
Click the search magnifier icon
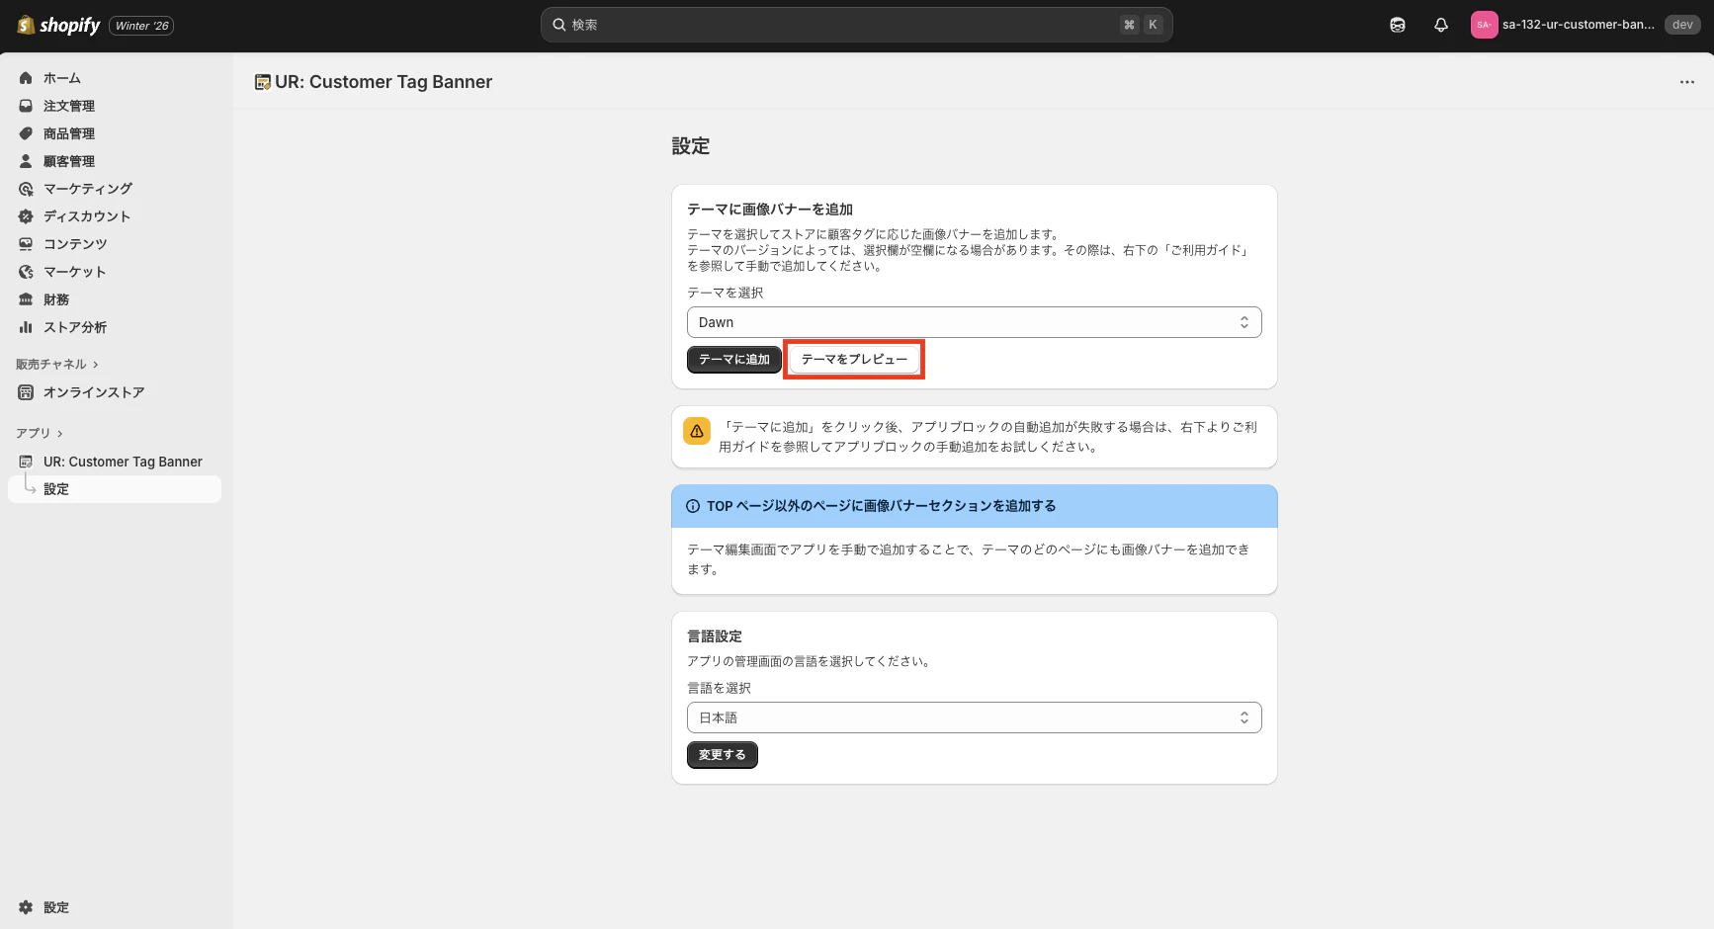click(559, 25)
